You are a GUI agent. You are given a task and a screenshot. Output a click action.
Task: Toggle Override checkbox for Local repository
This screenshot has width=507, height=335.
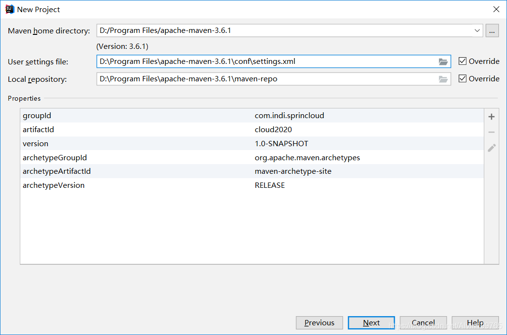(x=463, y=79)
